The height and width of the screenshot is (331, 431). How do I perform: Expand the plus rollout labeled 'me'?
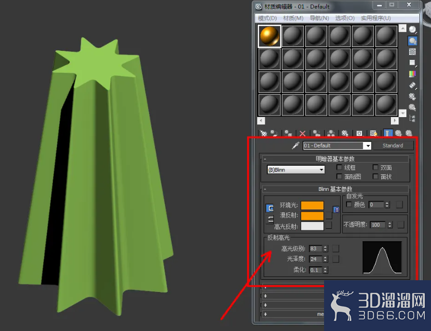click(293, 314)
